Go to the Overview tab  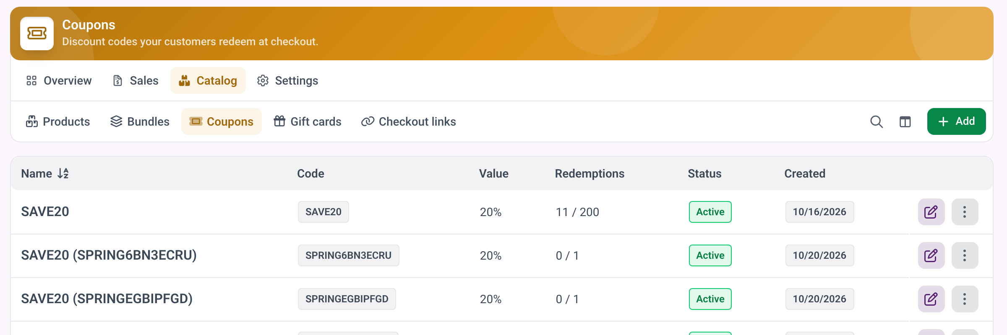[59, 80]
